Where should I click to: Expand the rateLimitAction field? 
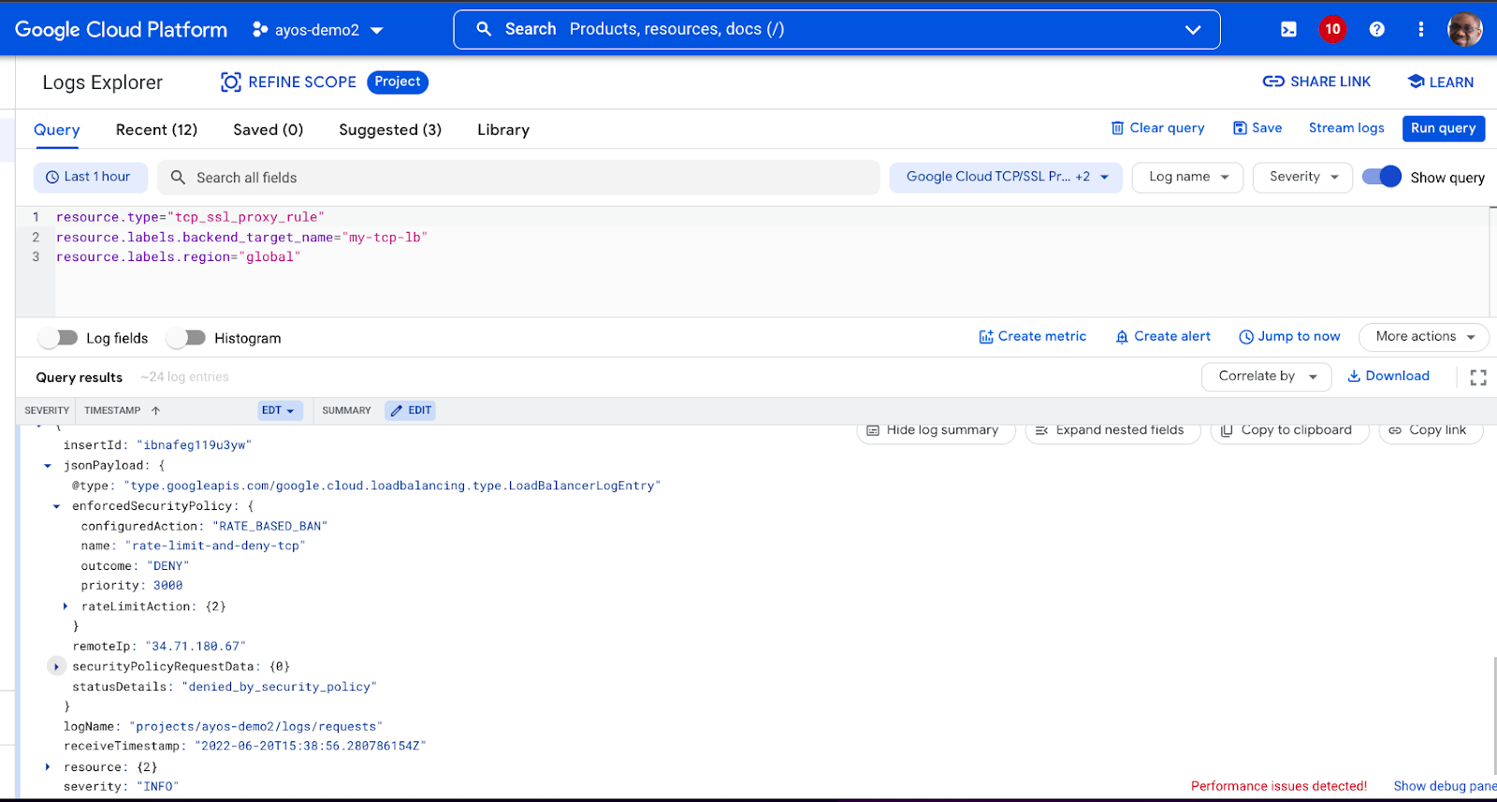(x=65, y=606)
